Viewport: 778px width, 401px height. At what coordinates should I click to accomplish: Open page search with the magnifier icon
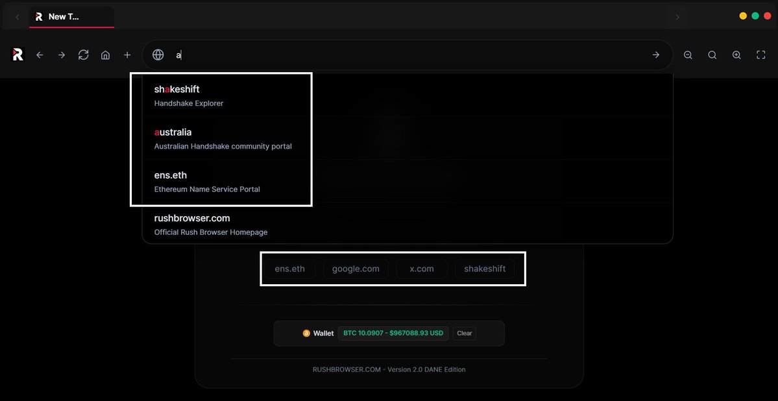[x=712, y=55]
